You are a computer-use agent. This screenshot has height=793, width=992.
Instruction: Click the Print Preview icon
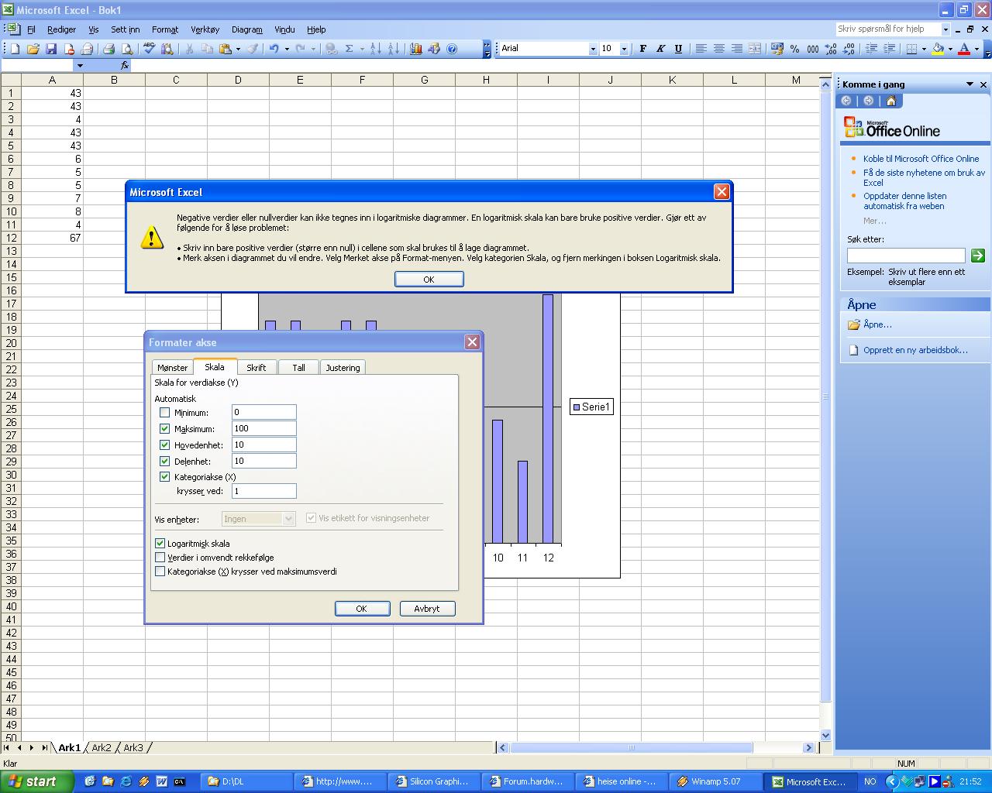pyautogui.click(x=127, y=49)
